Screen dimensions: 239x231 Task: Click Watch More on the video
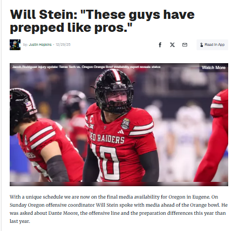[x=214, y=67]
